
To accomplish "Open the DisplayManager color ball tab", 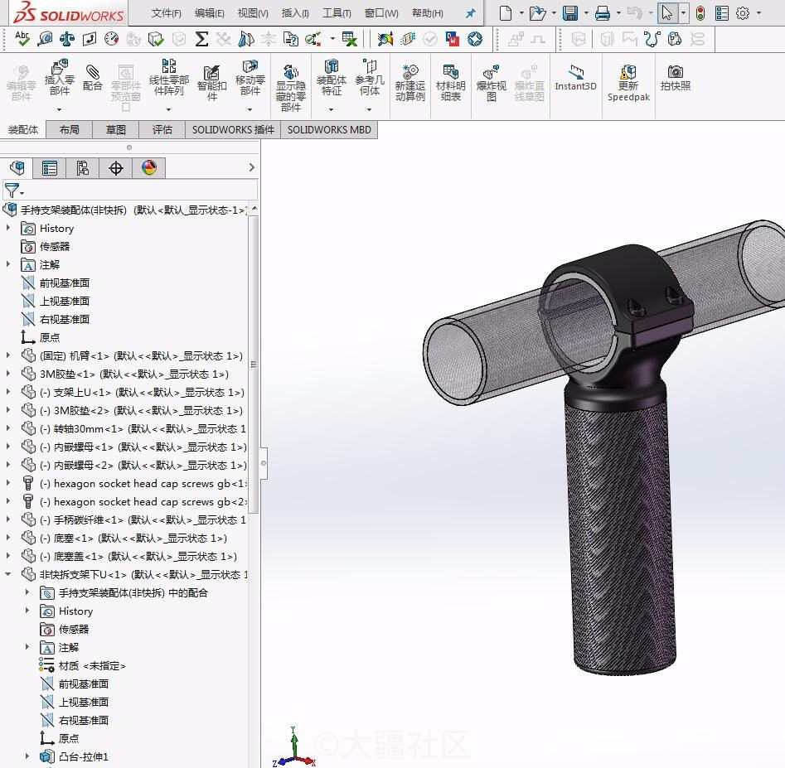I will pyautogui.click(x=148, y=167).
